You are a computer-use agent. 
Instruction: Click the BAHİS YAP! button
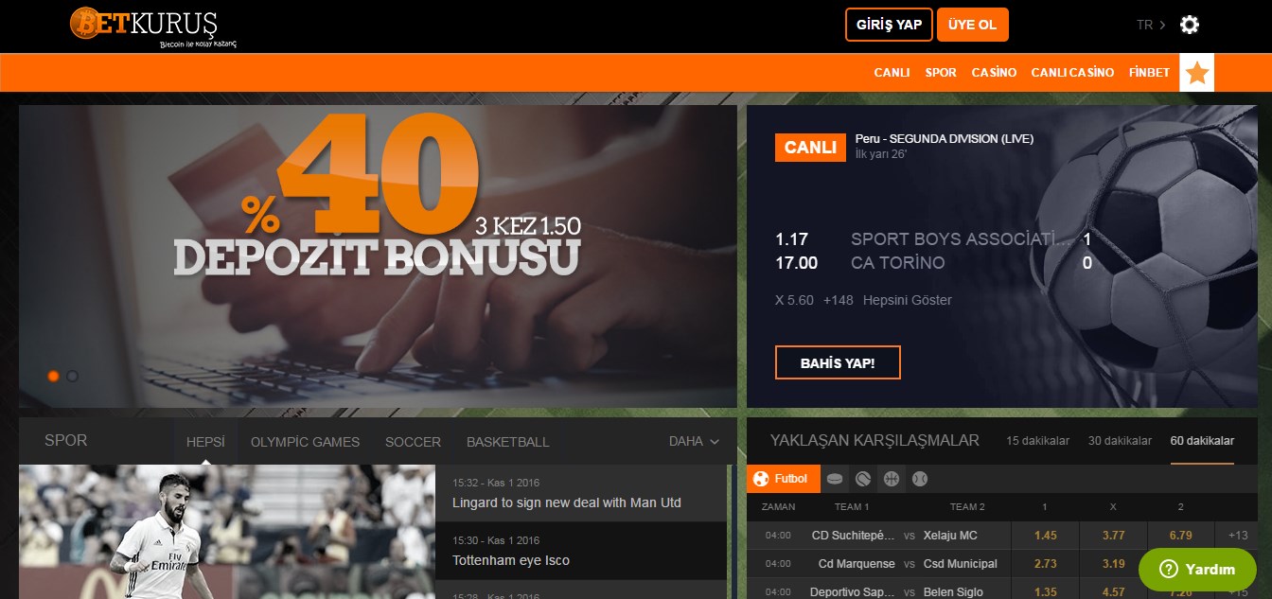(x=838, y=362)
